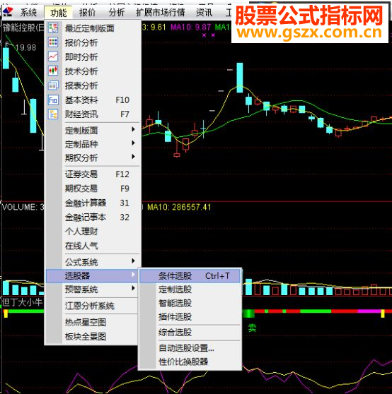Open the 系统 menu

click(28, 12)
